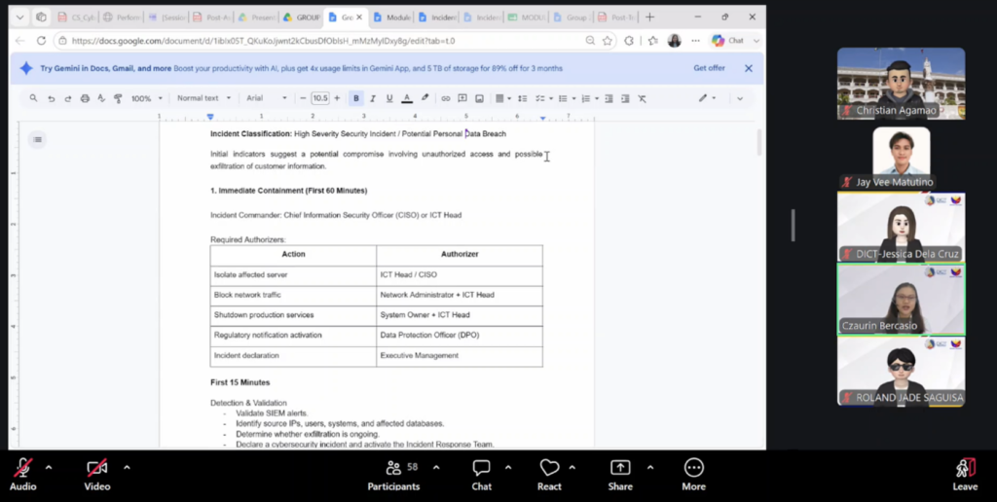Increase indent of the paragraph

625,98
